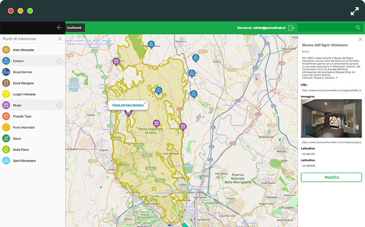Select the Luoghi Interesse icon
365x227 pixels.
click(x=6, y=94)
